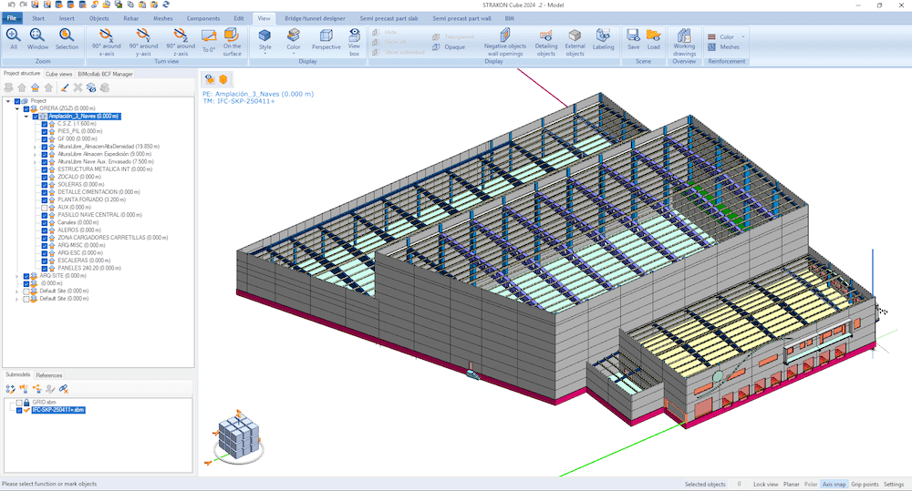This screenshot has height=491, width=912.
Task: Activate the Zoom Window tool
Action: click(37, 39)
